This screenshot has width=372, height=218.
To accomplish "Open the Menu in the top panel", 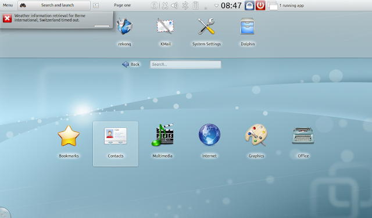I will (8, 5).
